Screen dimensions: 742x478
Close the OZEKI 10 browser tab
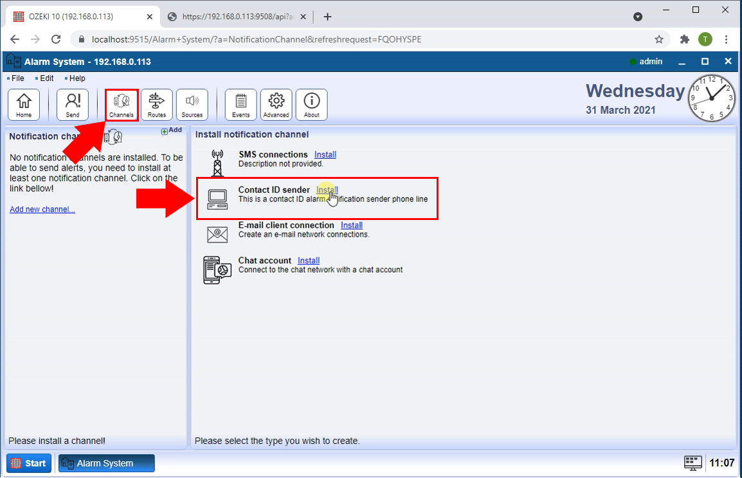150,17
